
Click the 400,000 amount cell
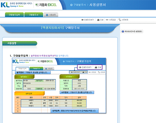tap(79, 100)
